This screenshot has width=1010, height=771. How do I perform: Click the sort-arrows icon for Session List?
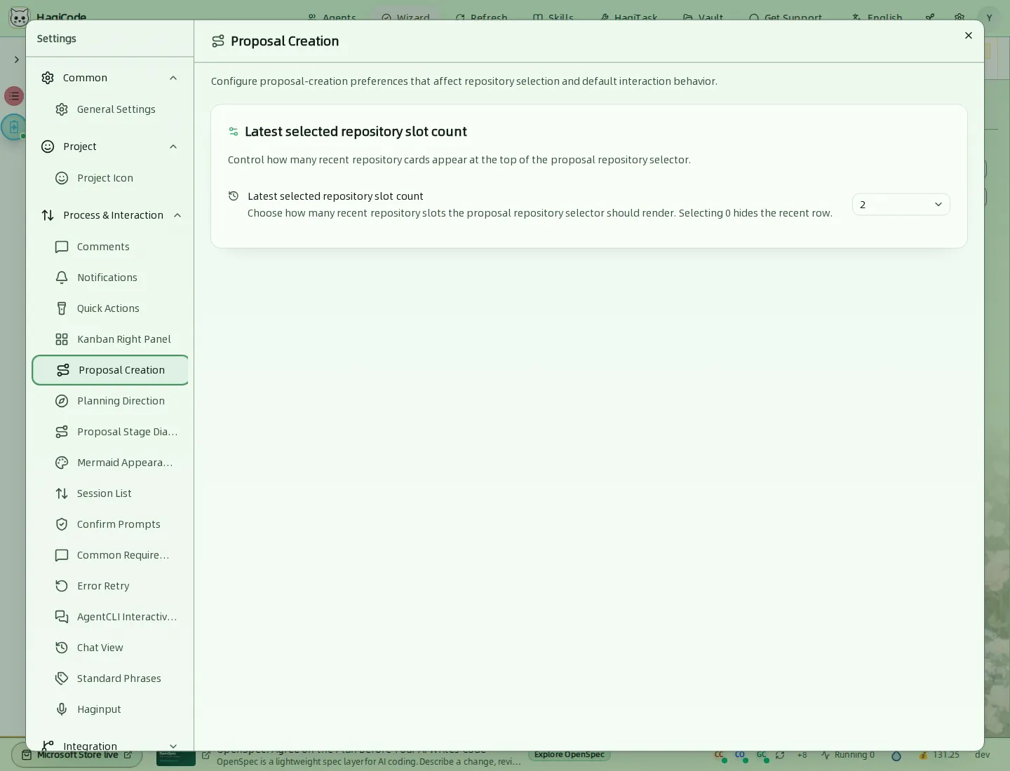(62, 493)
